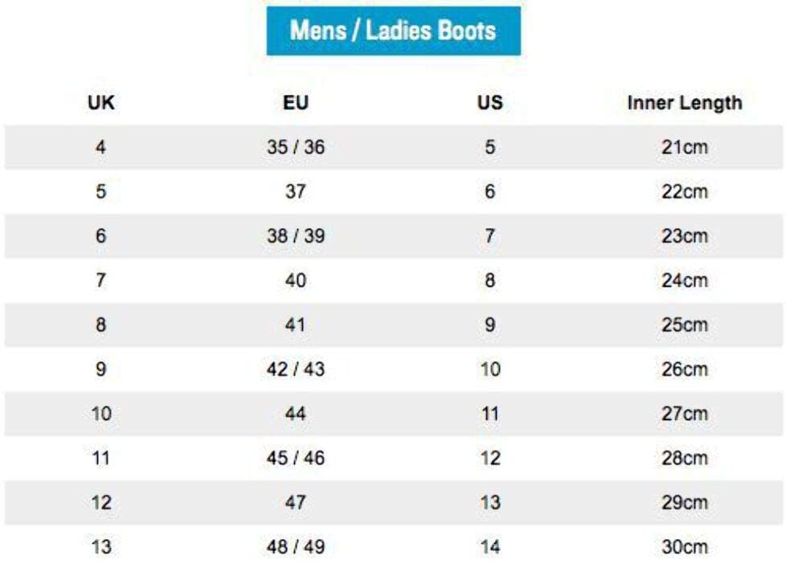Click the Mens / Ladies Boots banner
Image resolution: width=786 pixels, height=563 pixels.
[x=393, y=31]
